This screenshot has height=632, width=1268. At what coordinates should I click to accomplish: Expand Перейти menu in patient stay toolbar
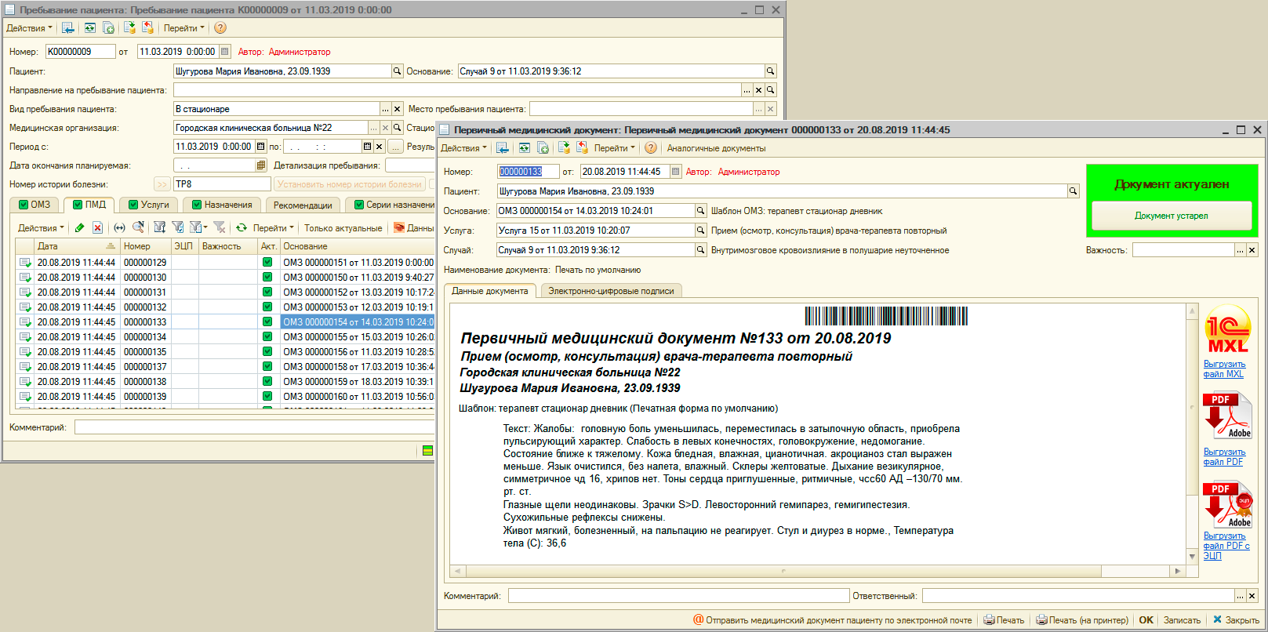[183, 28]
